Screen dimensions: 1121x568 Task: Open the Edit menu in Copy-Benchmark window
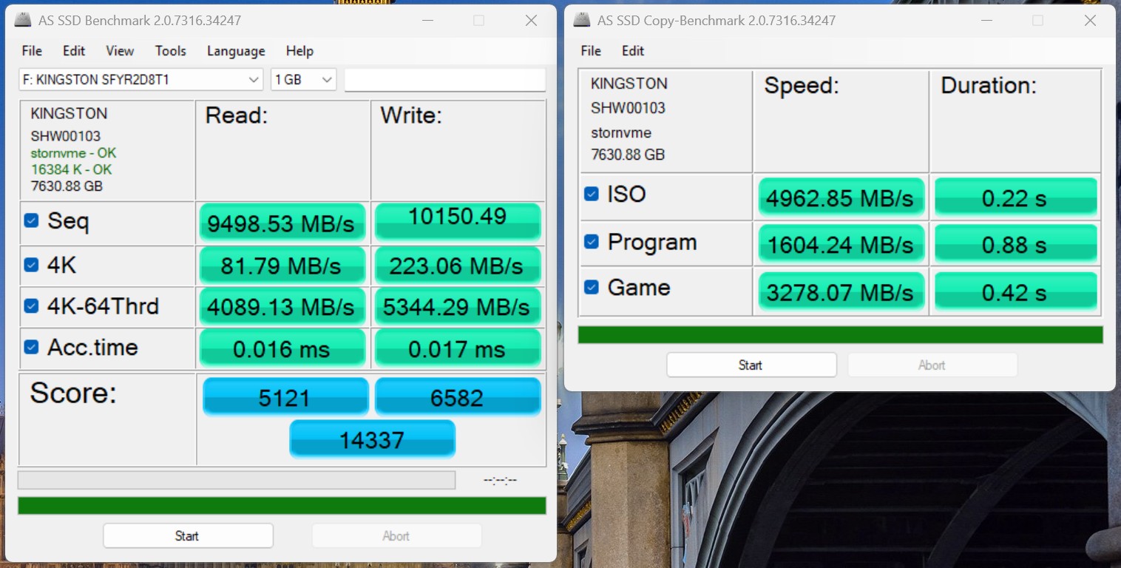tap(632, 51)
